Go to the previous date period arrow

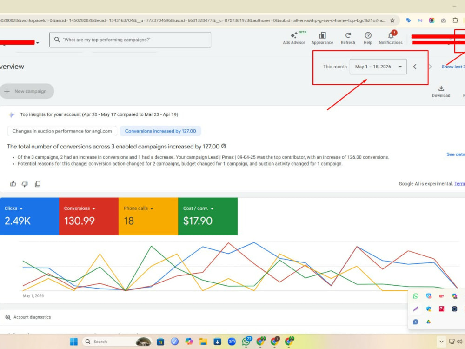(415, 67)
